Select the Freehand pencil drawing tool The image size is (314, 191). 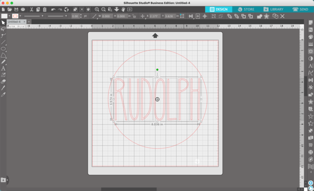pos(3,62)
